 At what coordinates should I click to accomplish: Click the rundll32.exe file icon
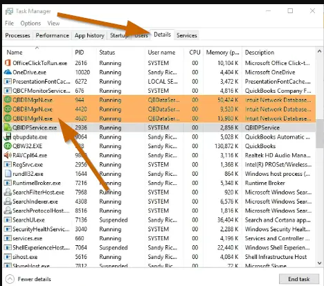click(x=8, y=174)
